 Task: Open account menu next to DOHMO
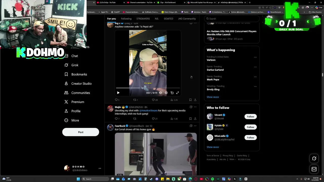pyautogui.click(x=100, y=168)
